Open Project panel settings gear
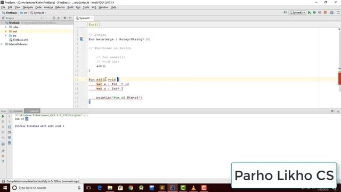The height and width of the screenshot is (192, 341). tap(65, 18)
